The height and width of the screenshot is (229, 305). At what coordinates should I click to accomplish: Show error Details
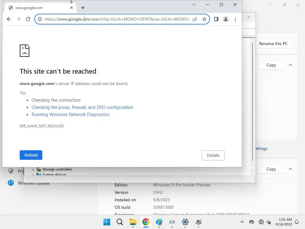point(213,155)
